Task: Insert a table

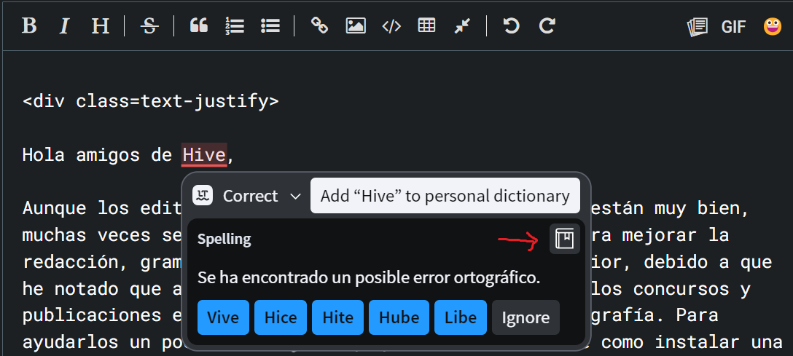Action: click(x=426, y=25)
